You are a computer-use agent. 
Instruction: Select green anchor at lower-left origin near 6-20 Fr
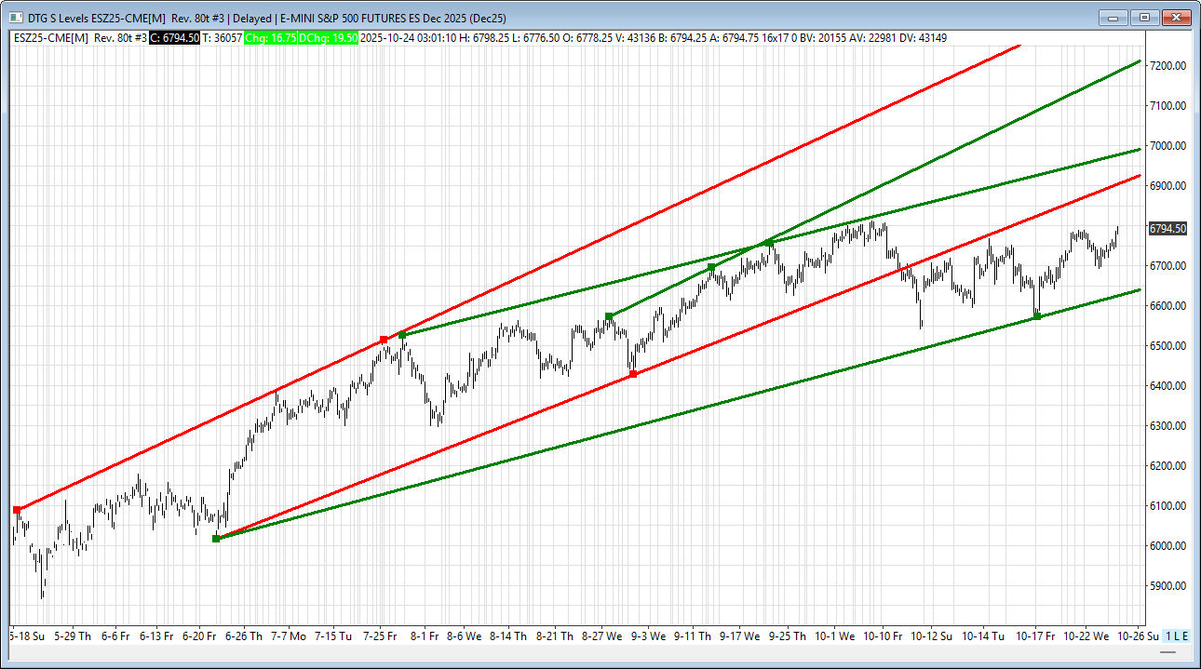coord(216,539)
